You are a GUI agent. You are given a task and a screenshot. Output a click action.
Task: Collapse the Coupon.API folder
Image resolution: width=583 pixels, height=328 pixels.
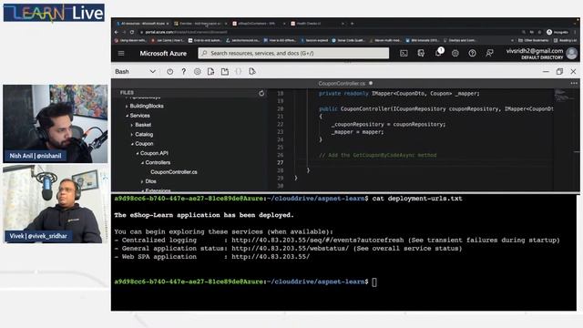pos(138,153)
